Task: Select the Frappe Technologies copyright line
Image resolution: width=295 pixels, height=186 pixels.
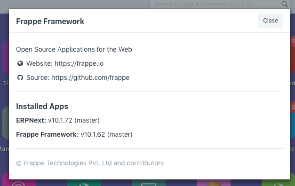Action: [90, 163]
